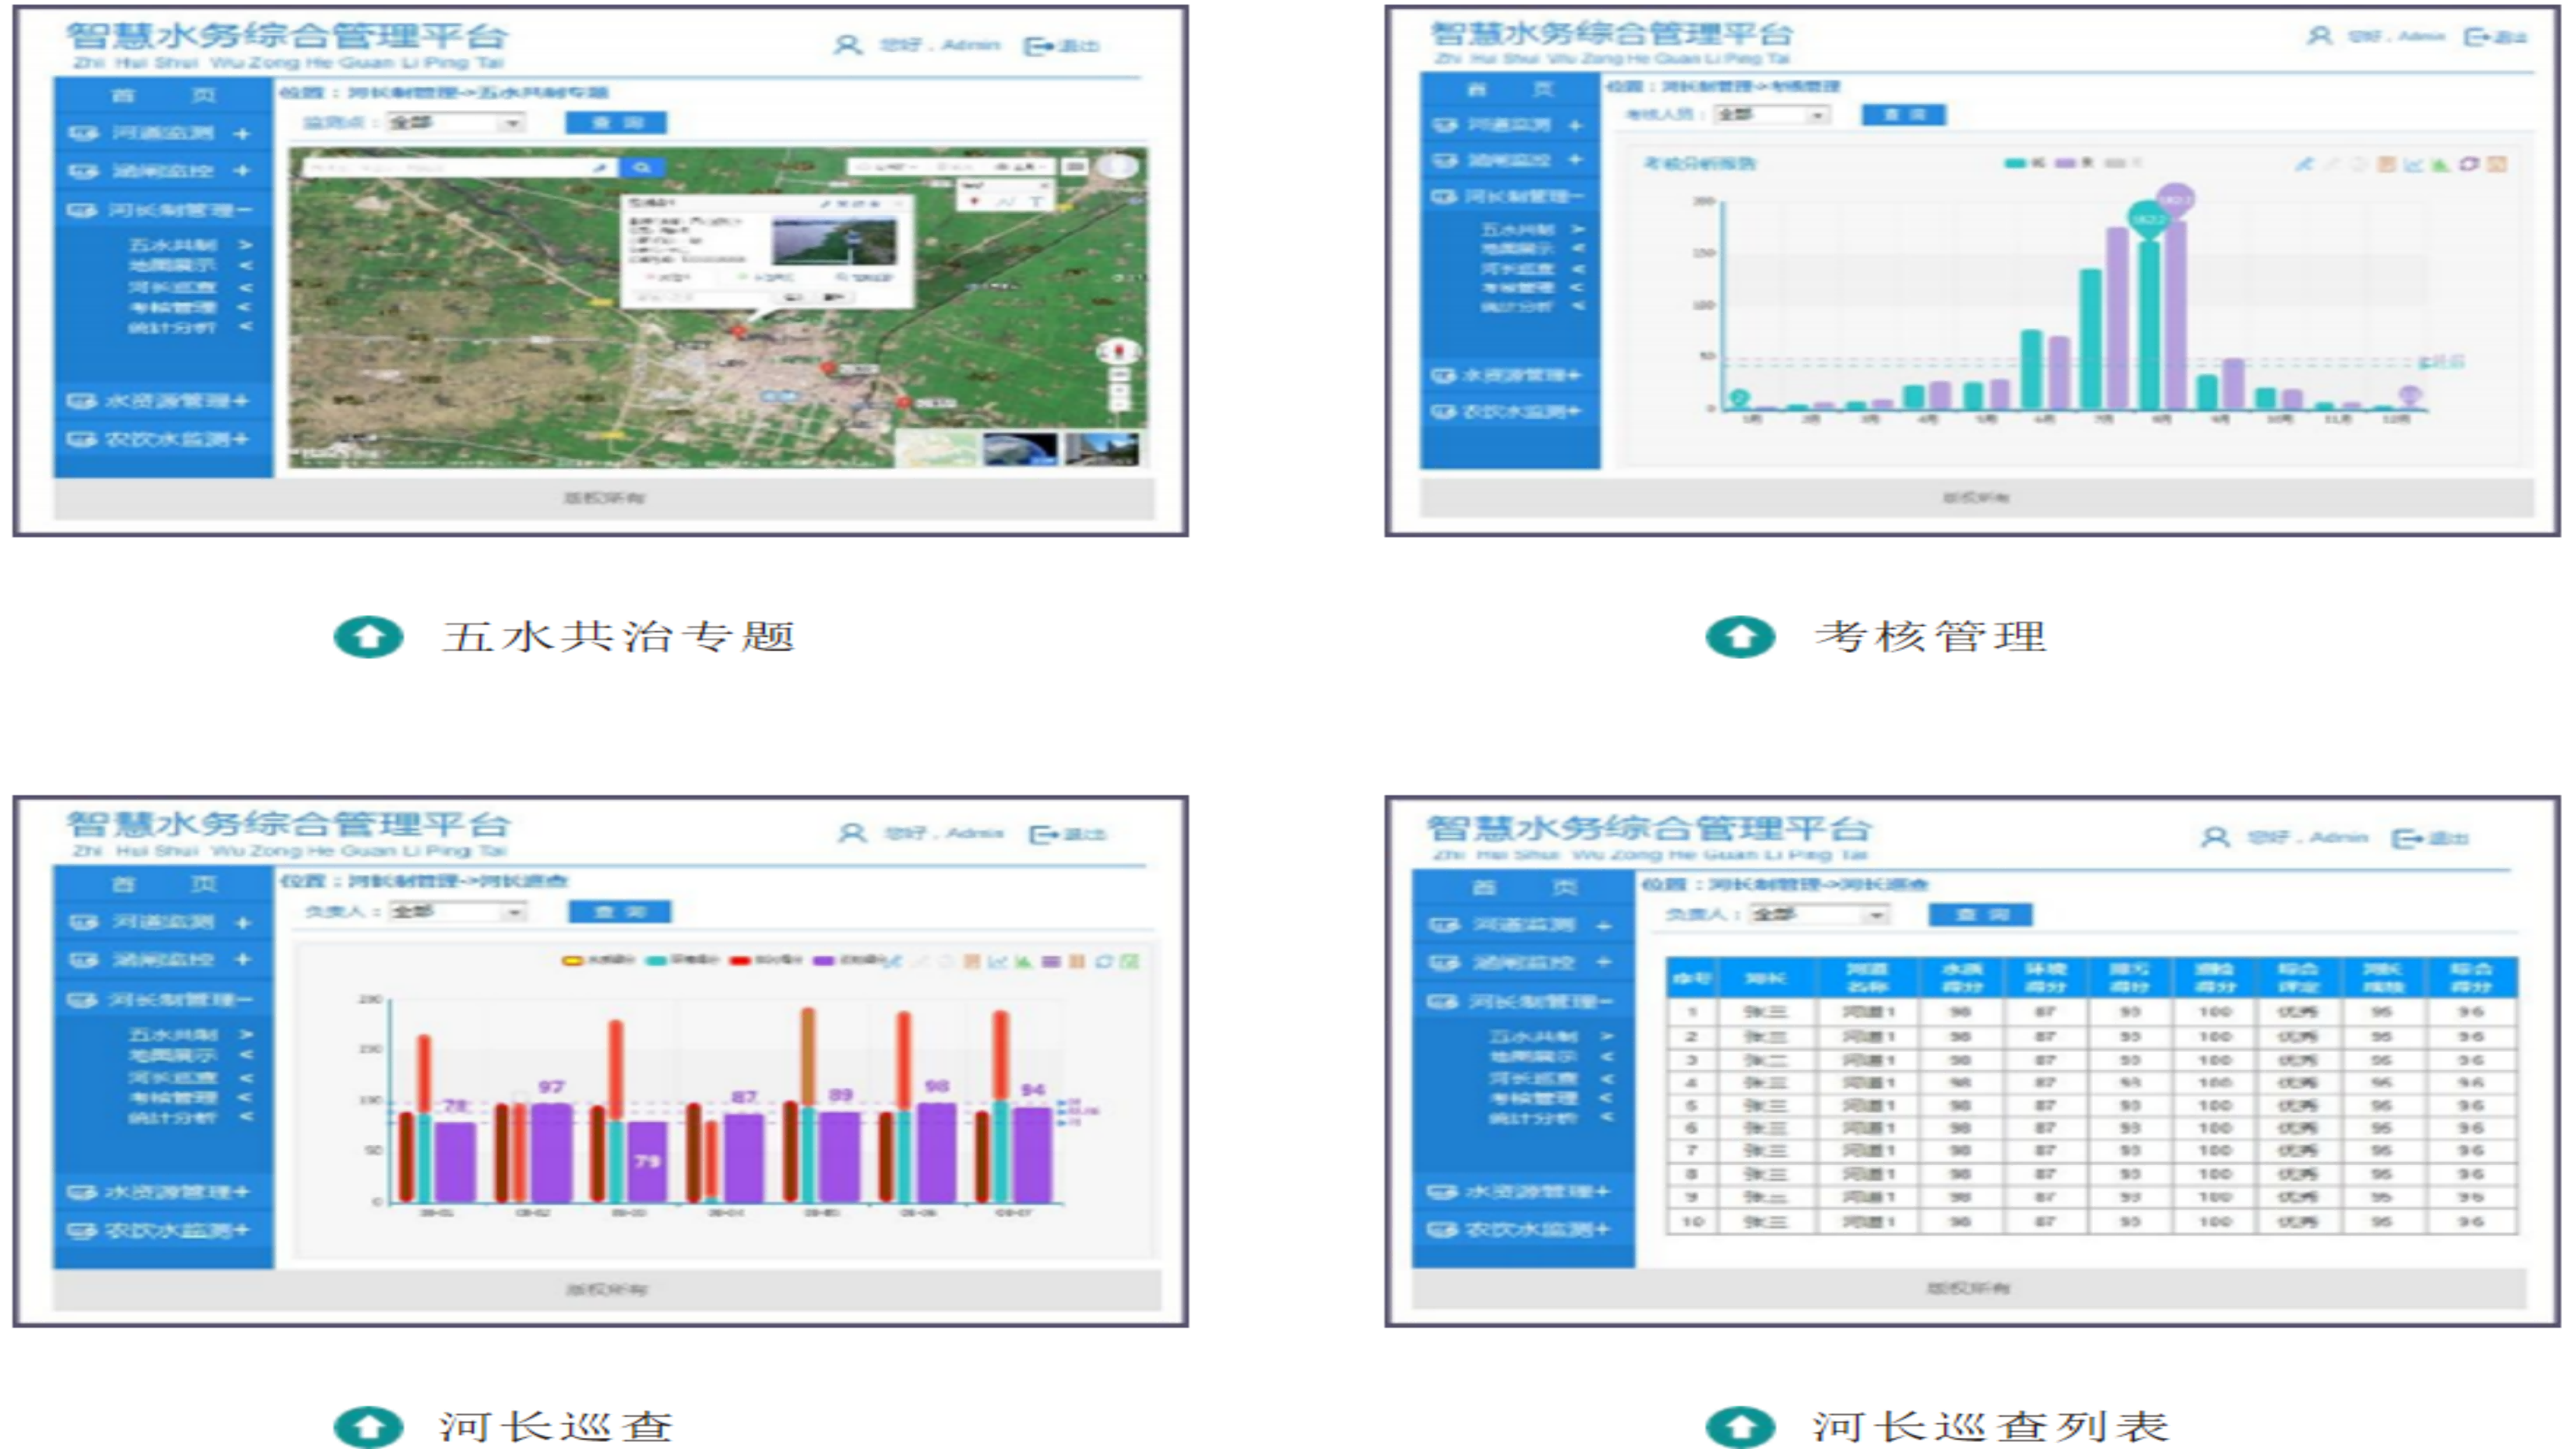Viewport: 2576px width, 1449px height.
Task: Click the river photo thumbnail in the map popup
Action: pos(833,241)
